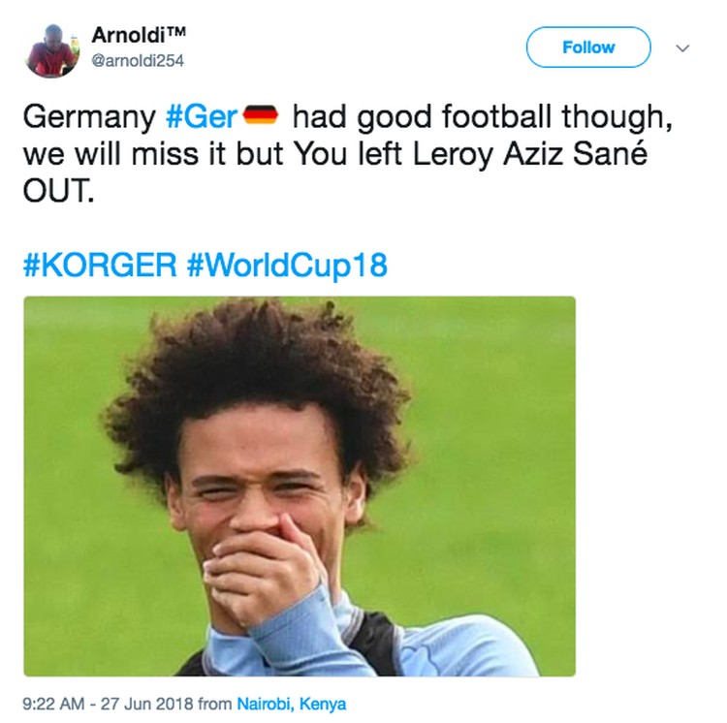Open the Arnoldi™ display name profile
This screenshot has height=723, width=727.
pos(139,35)
